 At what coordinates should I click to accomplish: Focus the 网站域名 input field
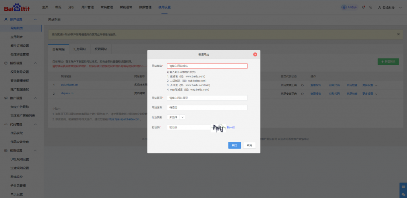click(207, 66)
